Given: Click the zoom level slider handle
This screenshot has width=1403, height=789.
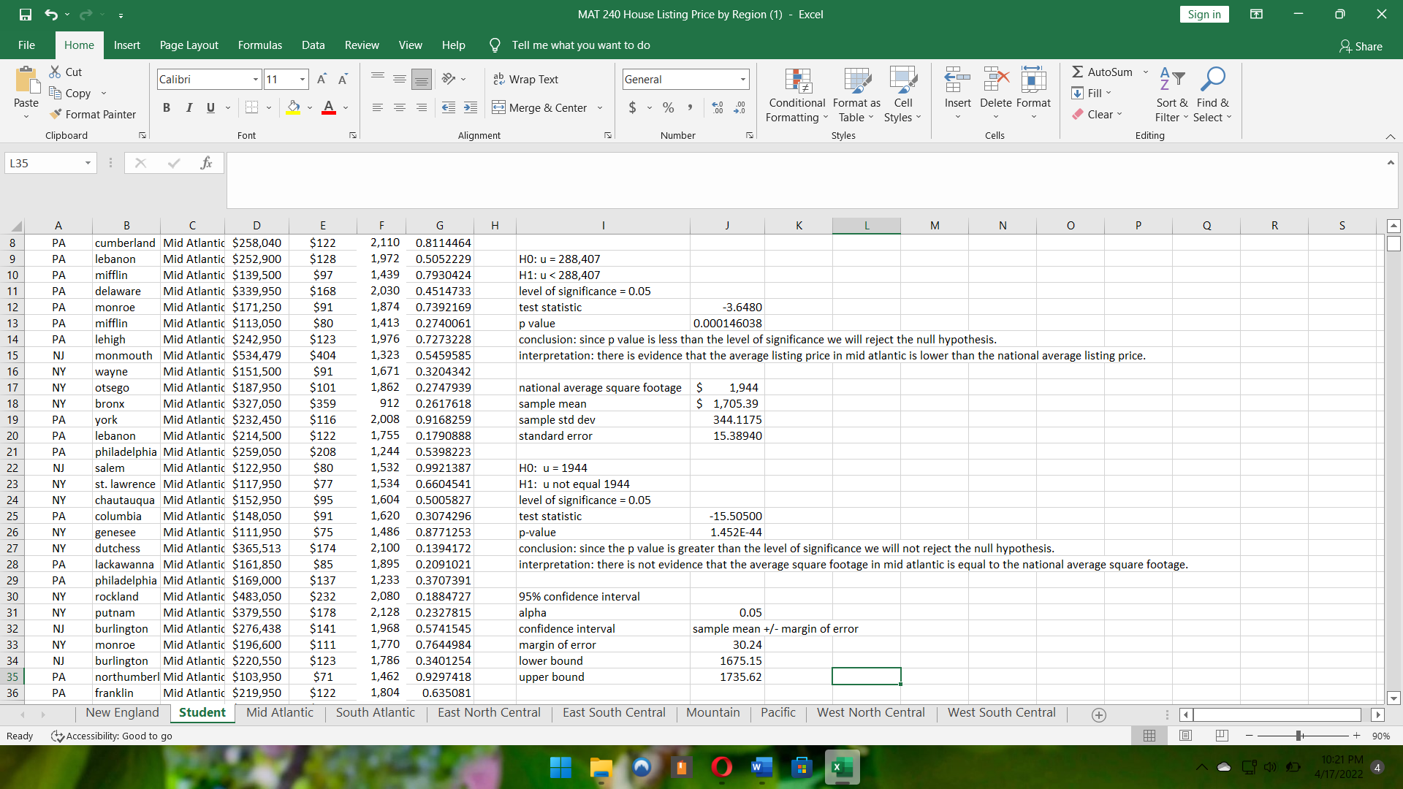Looking at the screenshot, I should (x=1299, y=736).
